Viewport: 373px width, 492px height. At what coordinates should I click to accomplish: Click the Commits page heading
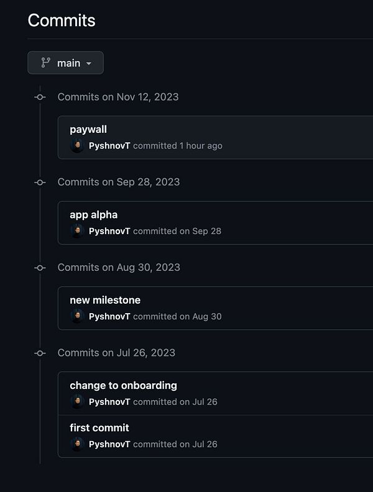coord(62,20)
